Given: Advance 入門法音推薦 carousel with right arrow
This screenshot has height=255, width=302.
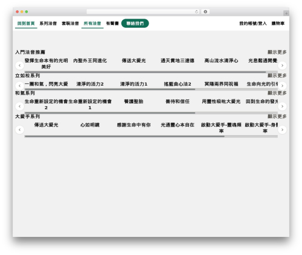Looking at the screenshot, I should [282, 66].
